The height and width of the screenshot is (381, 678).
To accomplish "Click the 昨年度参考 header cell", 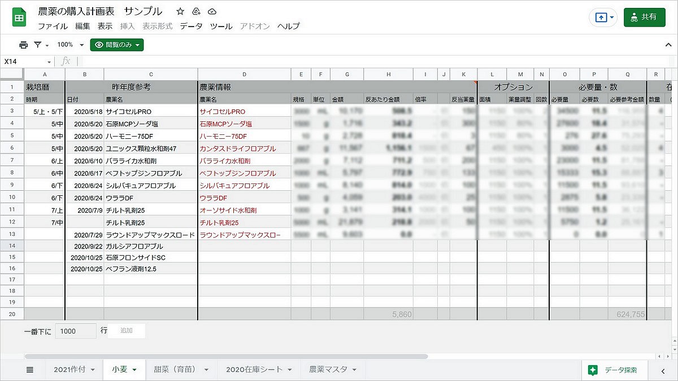I will pos(132,87).
